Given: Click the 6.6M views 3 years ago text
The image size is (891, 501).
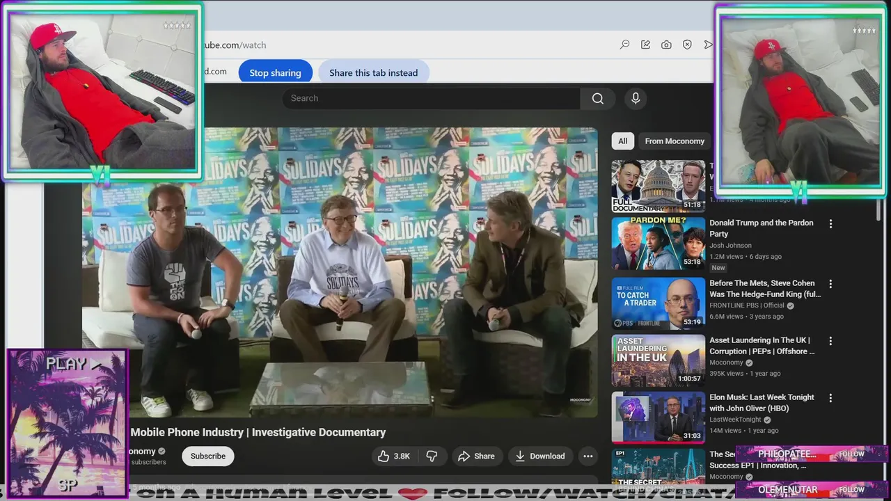Looking at the screenshot, I should point(746,317).
